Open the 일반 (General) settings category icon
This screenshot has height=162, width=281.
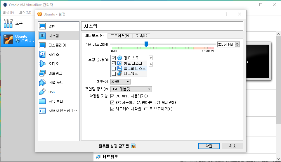click(x=42, y=26)
